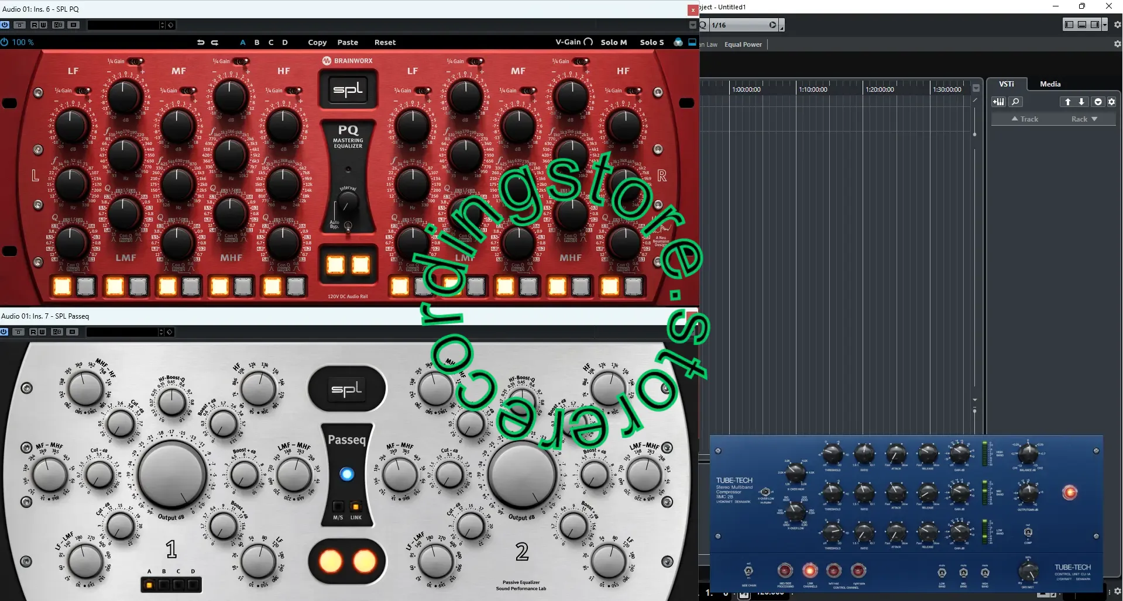Click the blue monitor icon in PQ toolbar

coord(692,42)
